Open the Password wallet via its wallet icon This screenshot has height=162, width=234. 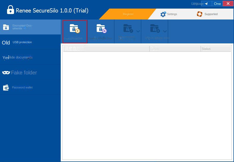pyautogui.click(x=6, y=87)
